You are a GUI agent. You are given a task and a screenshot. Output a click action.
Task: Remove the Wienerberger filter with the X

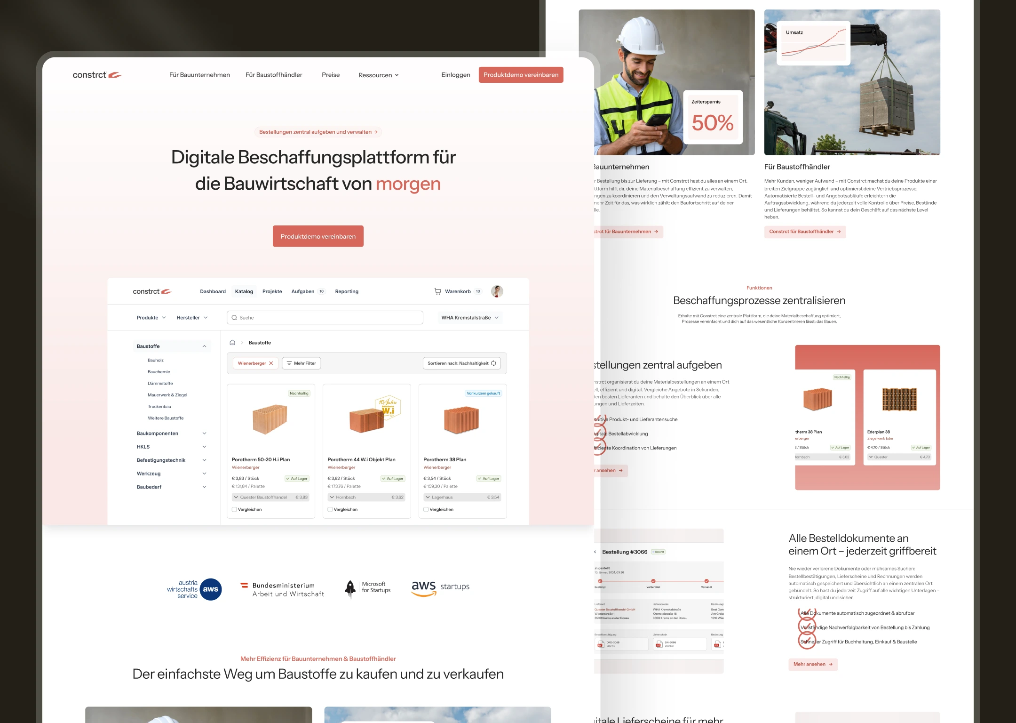271,363
